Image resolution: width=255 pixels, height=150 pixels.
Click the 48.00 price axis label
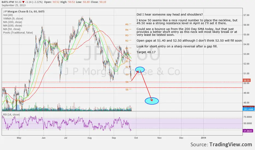click(x=246, y=103)
